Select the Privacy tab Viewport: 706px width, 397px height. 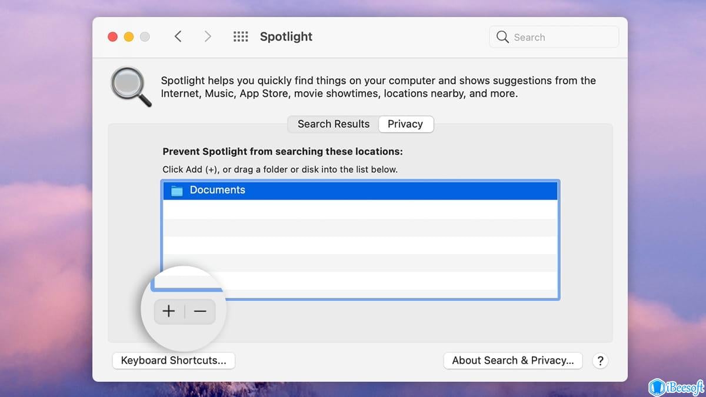coord(405,124)
